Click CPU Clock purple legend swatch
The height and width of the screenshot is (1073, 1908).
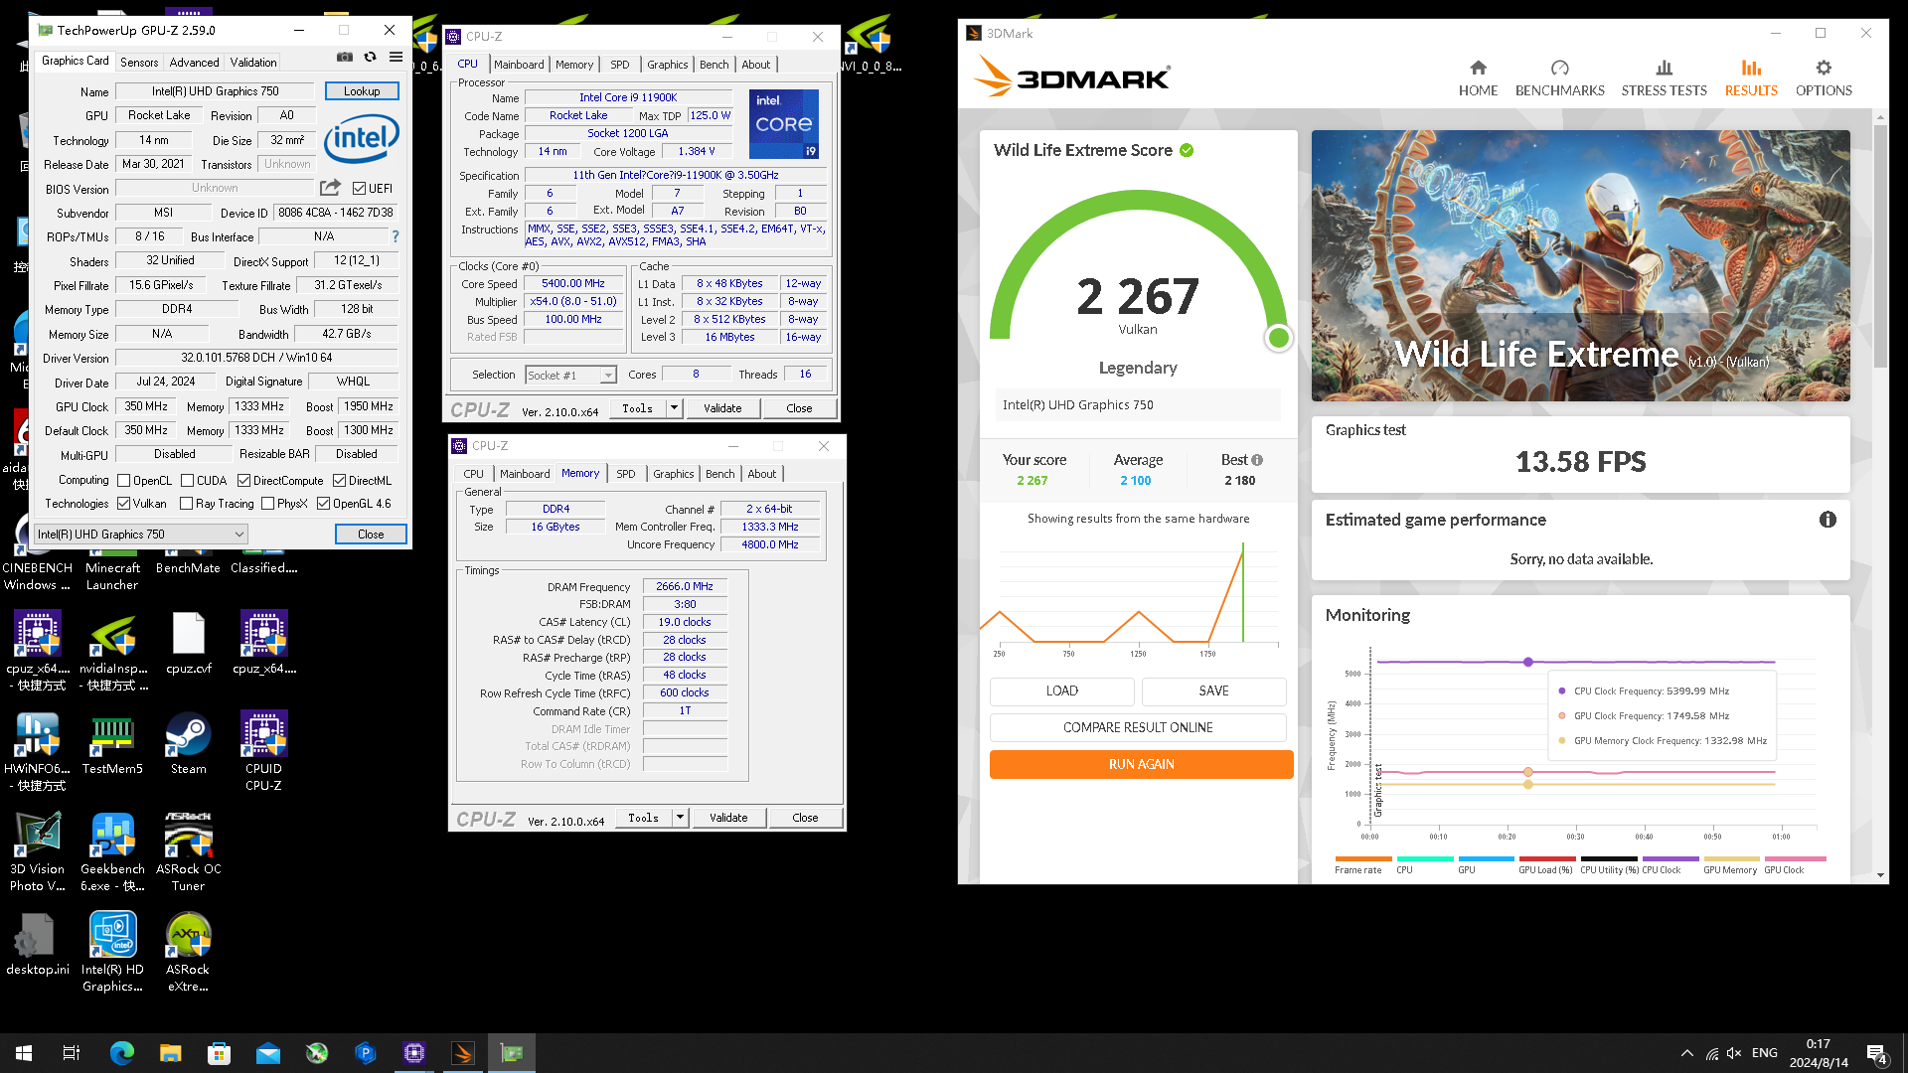click(1670, 858)
